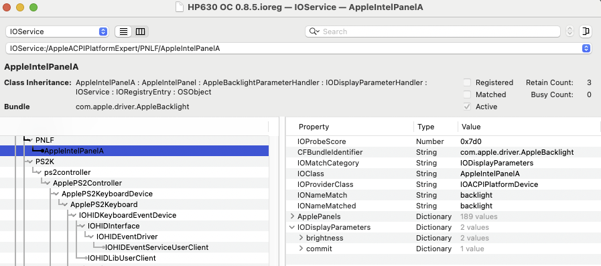
Task: Select the IONameMatched property row
Action: 443,206
